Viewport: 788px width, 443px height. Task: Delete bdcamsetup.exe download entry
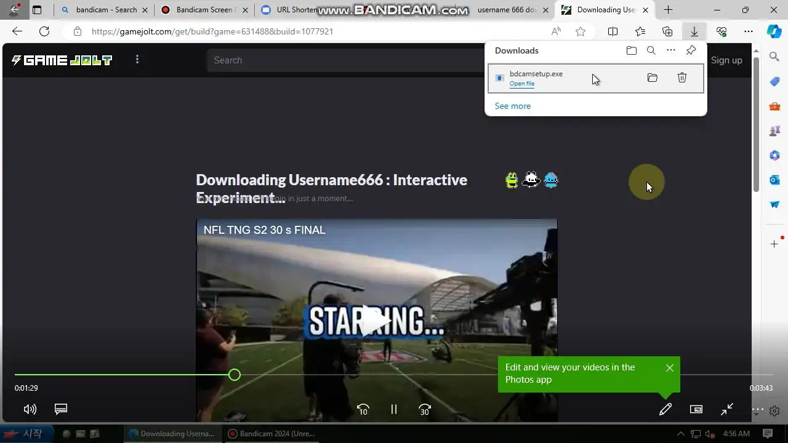click(682, 78)
